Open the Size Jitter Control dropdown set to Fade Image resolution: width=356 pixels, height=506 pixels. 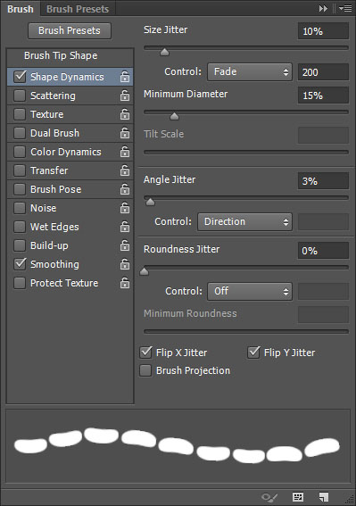click(x=250, y=71)
